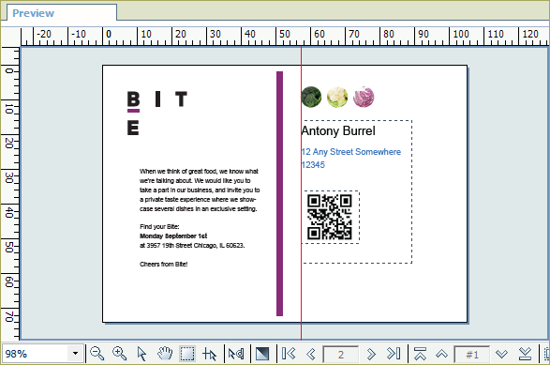Screen dimensions: 550x365
Task: Toggle the black-white gradient preview icon
Action: 262,354
